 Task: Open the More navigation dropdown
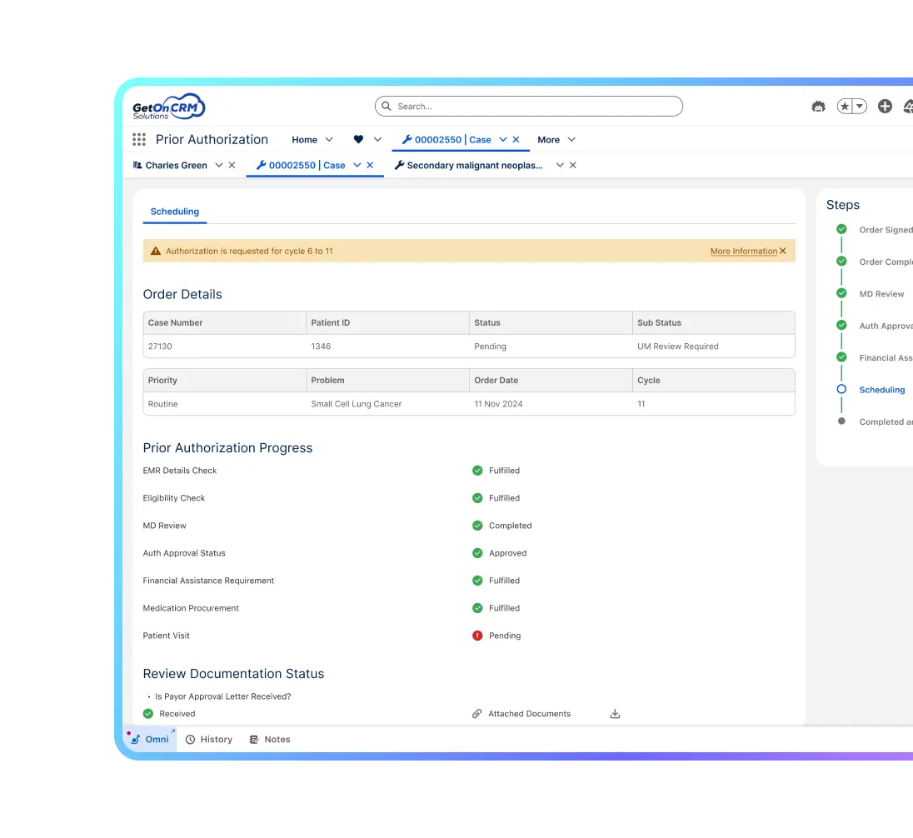(x=556, y=140)
